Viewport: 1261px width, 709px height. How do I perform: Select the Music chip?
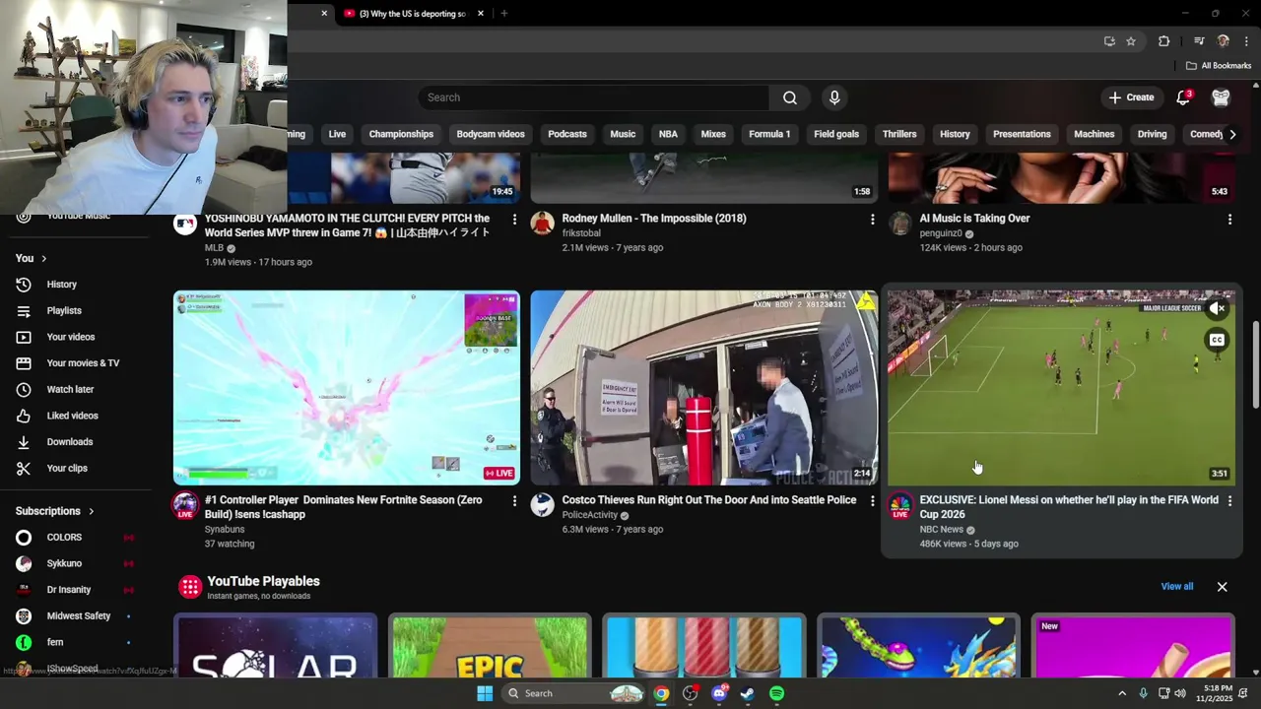click(x=623, y=134)
